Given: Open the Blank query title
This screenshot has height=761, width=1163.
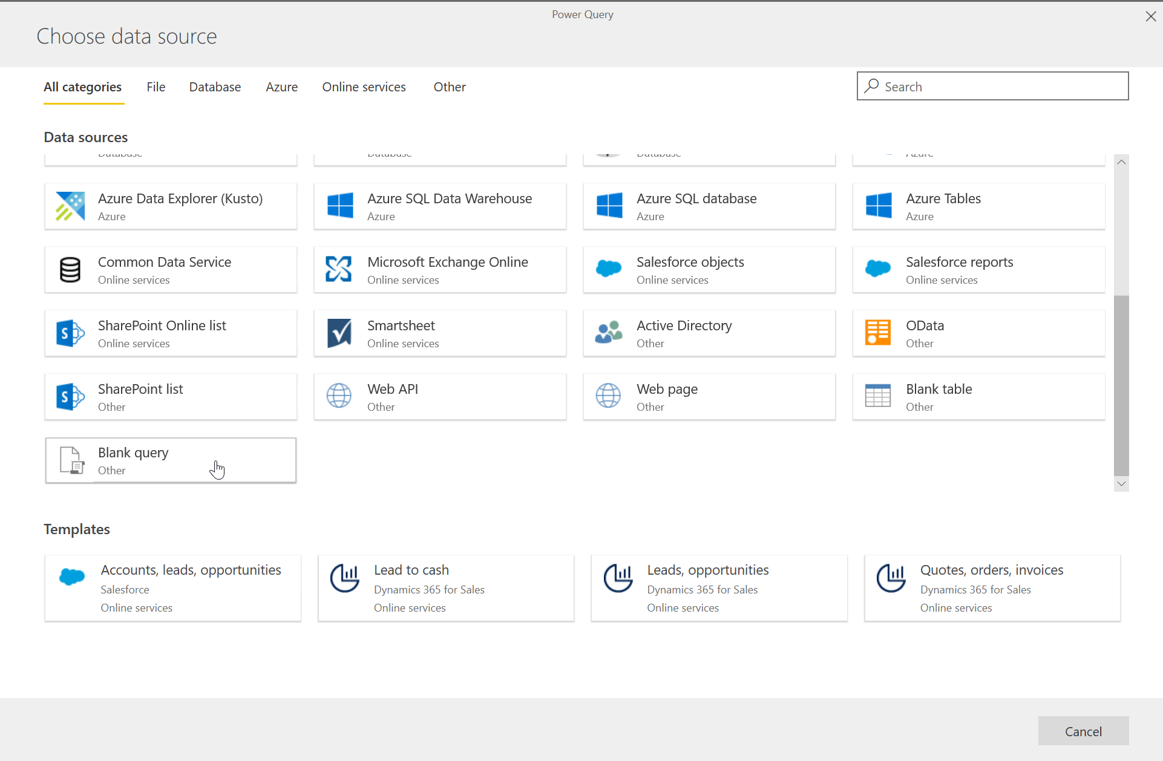Looking at the screenshot, I should pos(133,452).
